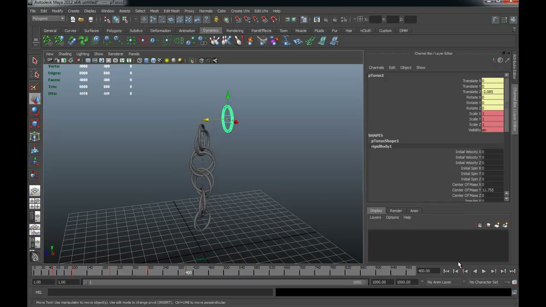Image resolution: width=546 pixels, height=307 pixels.
Task: Create layer from selected objects
Action: (505, 225)
